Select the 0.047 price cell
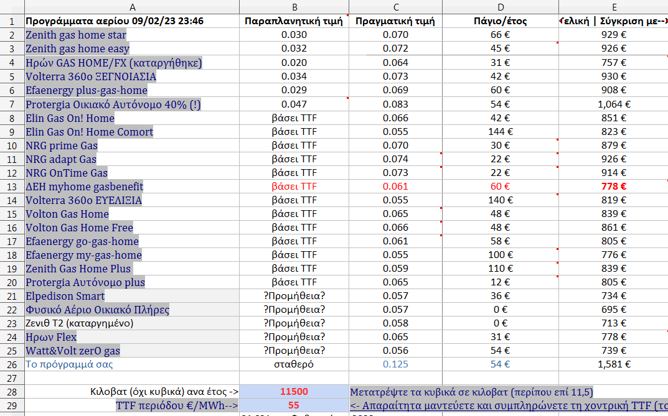 coord(294,104)
